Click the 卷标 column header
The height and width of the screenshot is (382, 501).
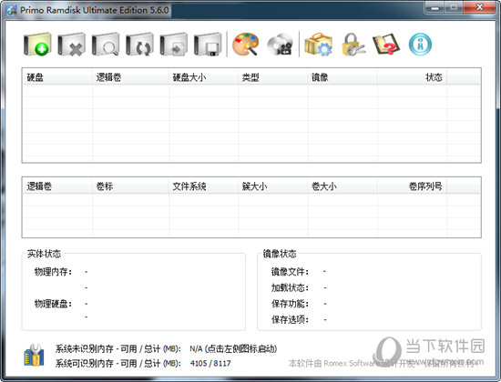coord(130,186)
